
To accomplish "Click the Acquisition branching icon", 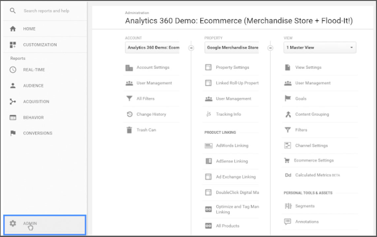I will pos(13,102).
